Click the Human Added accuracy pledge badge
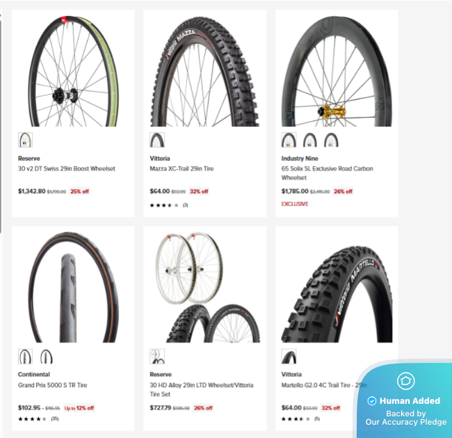 point(403,400)
